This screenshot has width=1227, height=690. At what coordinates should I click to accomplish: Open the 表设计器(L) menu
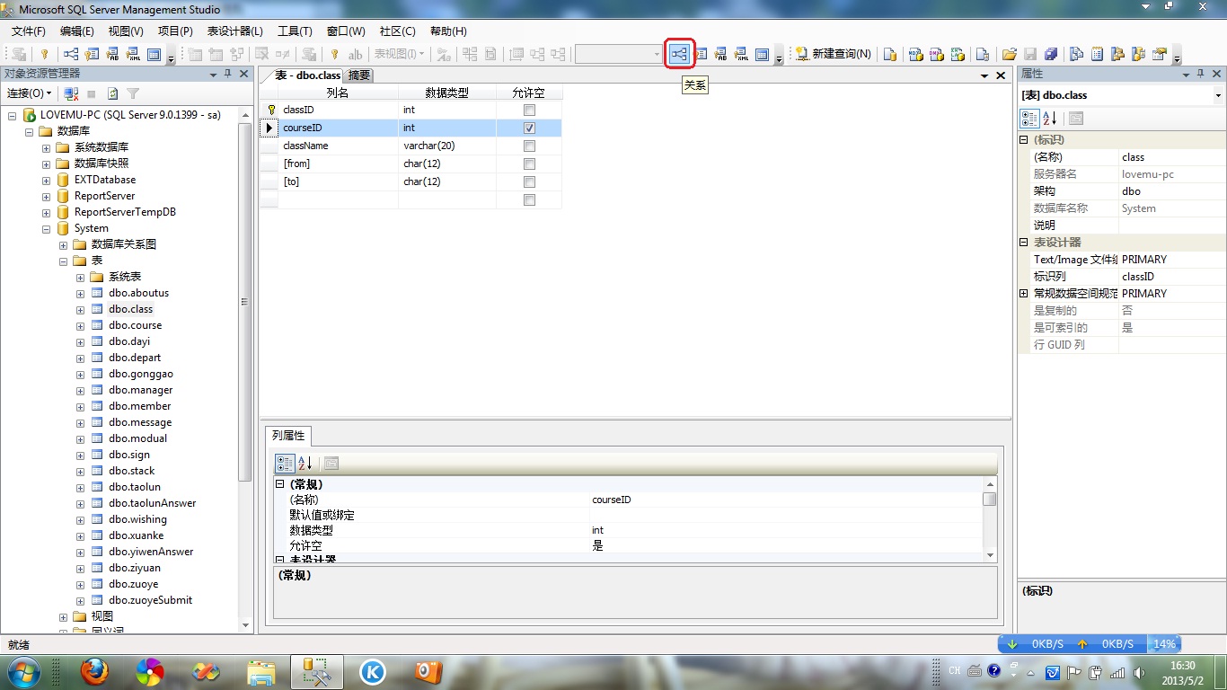(x=235, y=31)
